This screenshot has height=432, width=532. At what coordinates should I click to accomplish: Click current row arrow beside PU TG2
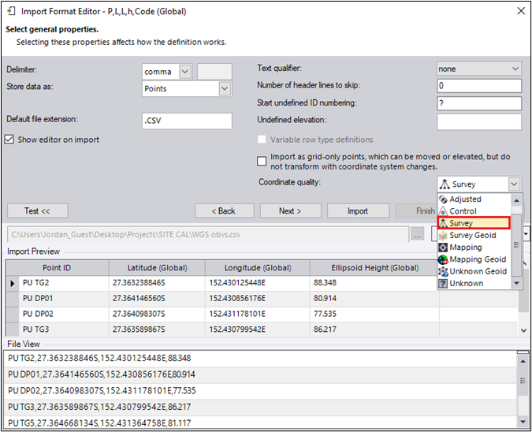13,283
